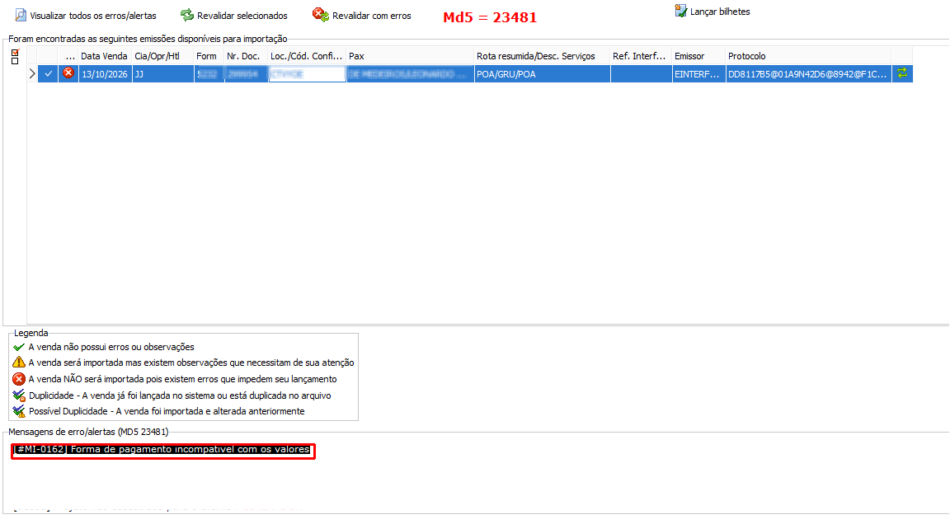This screenshot has width=950, height=524.
Task: Click the legend entry starting 'Possível Duplicidade'
Action: [x=167, y=411]
